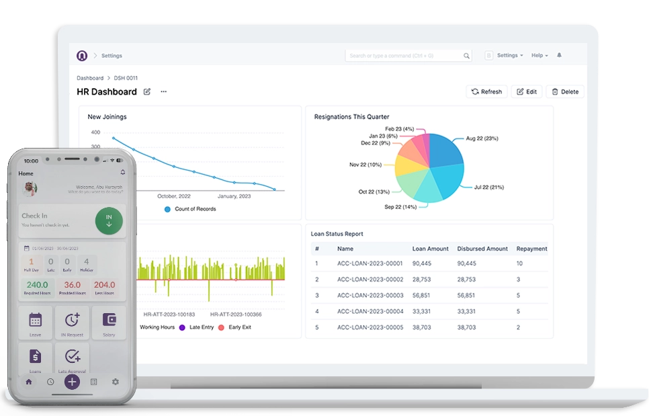
Task: Select the Oct 22 (13%) pie label
Action: 374,192
